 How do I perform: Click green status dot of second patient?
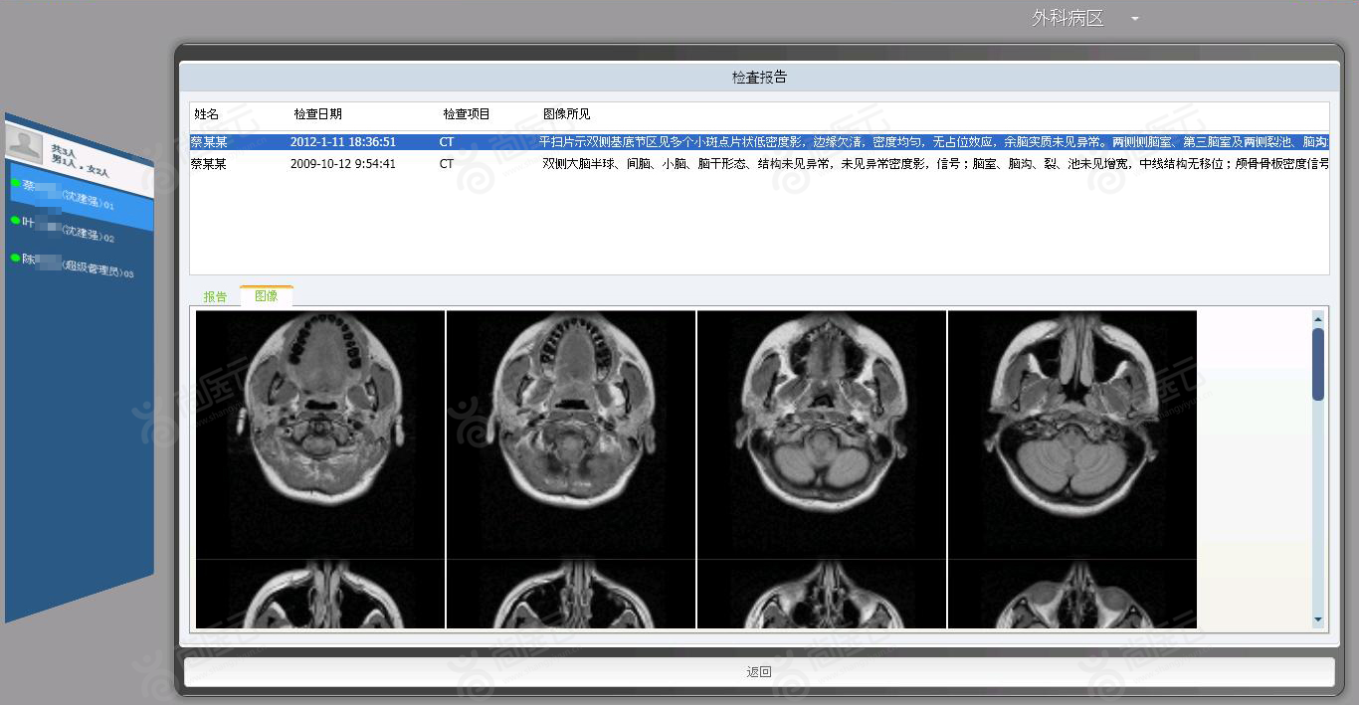(x=16, y=220)
